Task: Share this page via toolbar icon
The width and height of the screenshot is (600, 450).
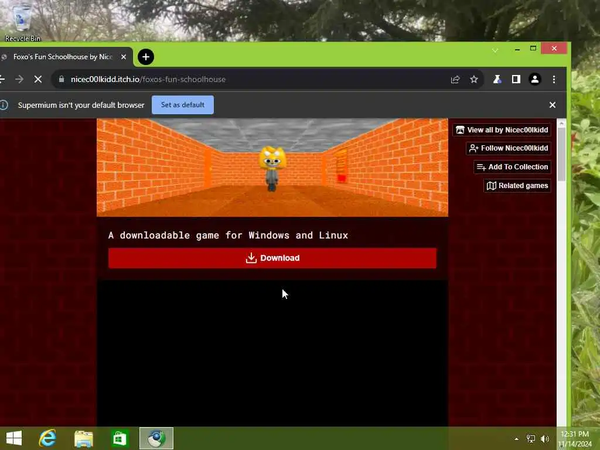Action: pos(455,79)
